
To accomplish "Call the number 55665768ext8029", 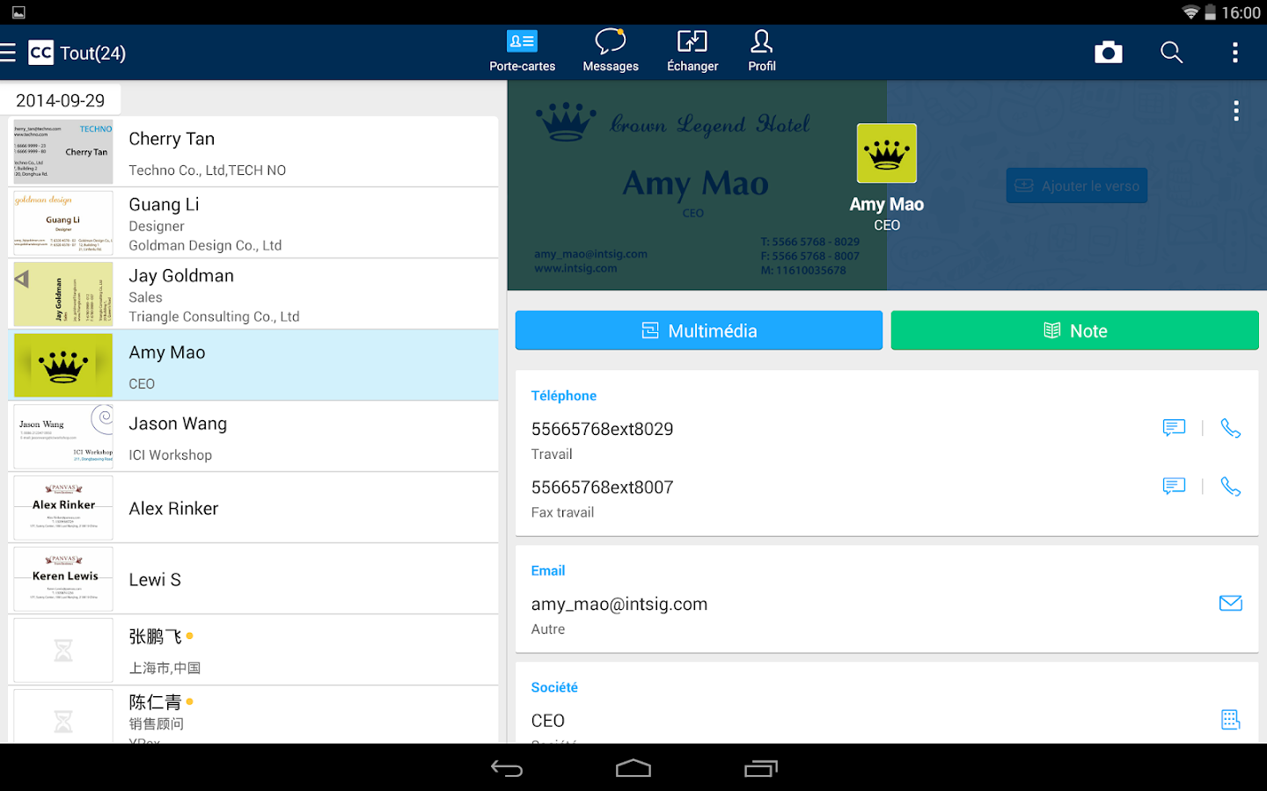I will 1230,428.
